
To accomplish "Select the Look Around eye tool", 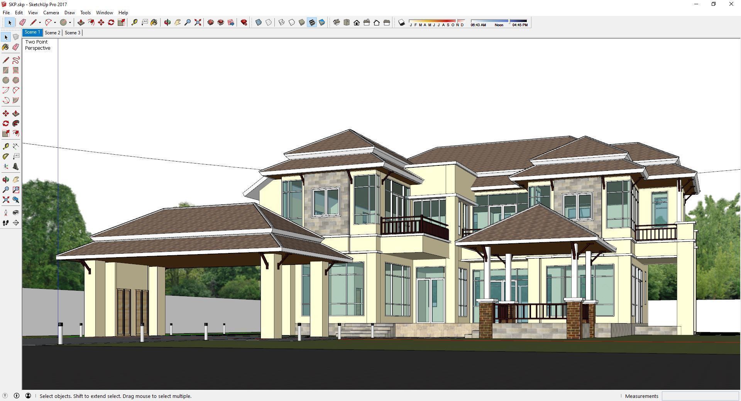I will [16, 212].
